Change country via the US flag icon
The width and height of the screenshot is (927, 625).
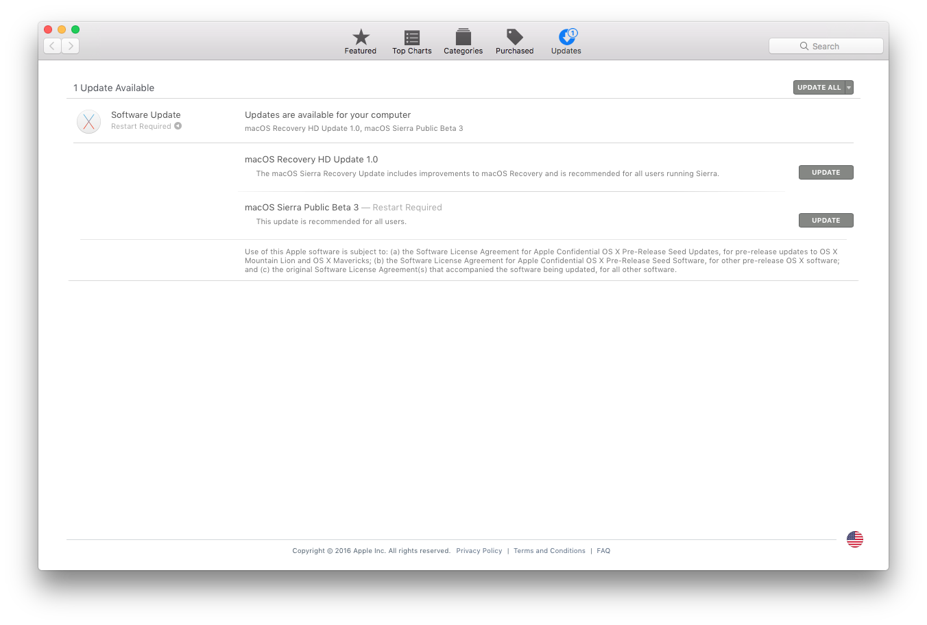click(855, 539)
